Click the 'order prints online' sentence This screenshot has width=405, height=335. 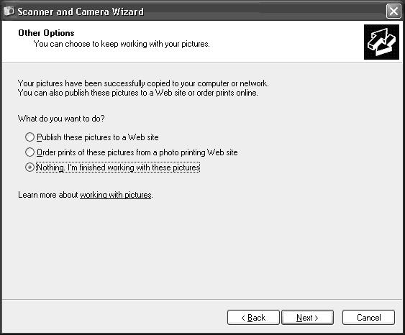(x=138, y=93)
